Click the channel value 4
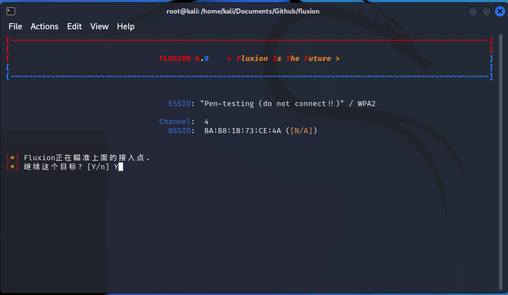The width and height of the screenshot is (508, 295). click(207, 122)
